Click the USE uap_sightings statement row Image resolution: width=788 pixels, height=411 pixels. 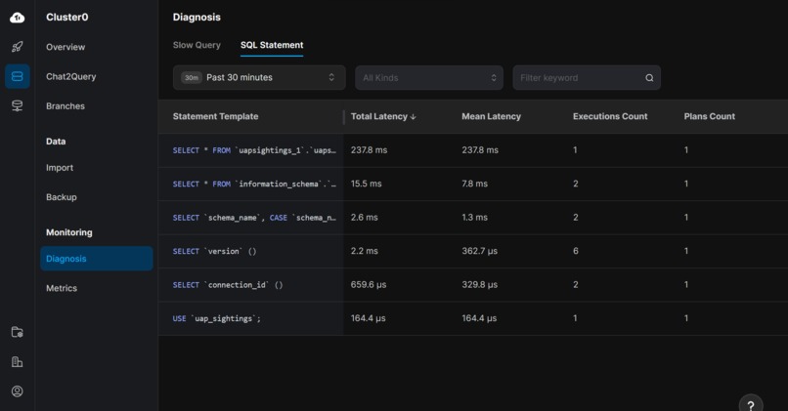[217, 318]
